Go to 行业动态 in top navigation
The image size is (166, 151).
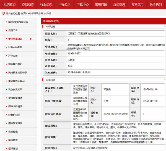pyautogui.click(x=46, y=4)
